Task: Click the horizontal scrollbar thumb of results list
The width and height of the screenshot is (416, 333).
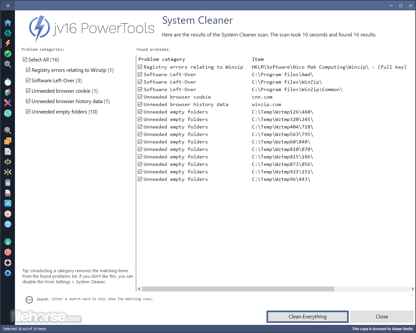Action: pyautogui.click(x=238, y=289)
